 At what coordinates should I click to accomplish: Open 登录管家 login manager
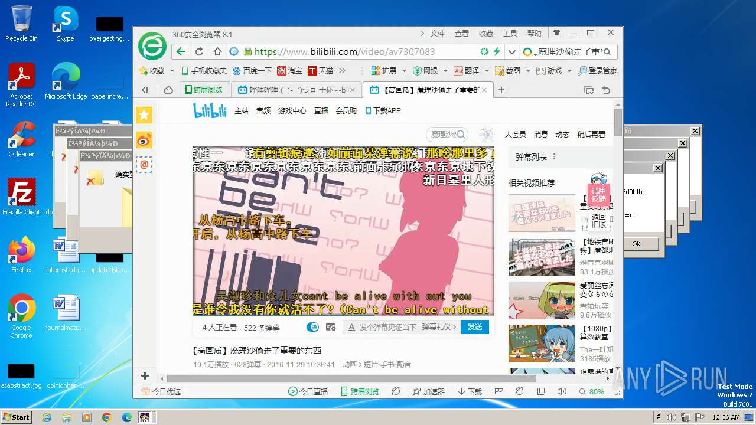point(597,70)
